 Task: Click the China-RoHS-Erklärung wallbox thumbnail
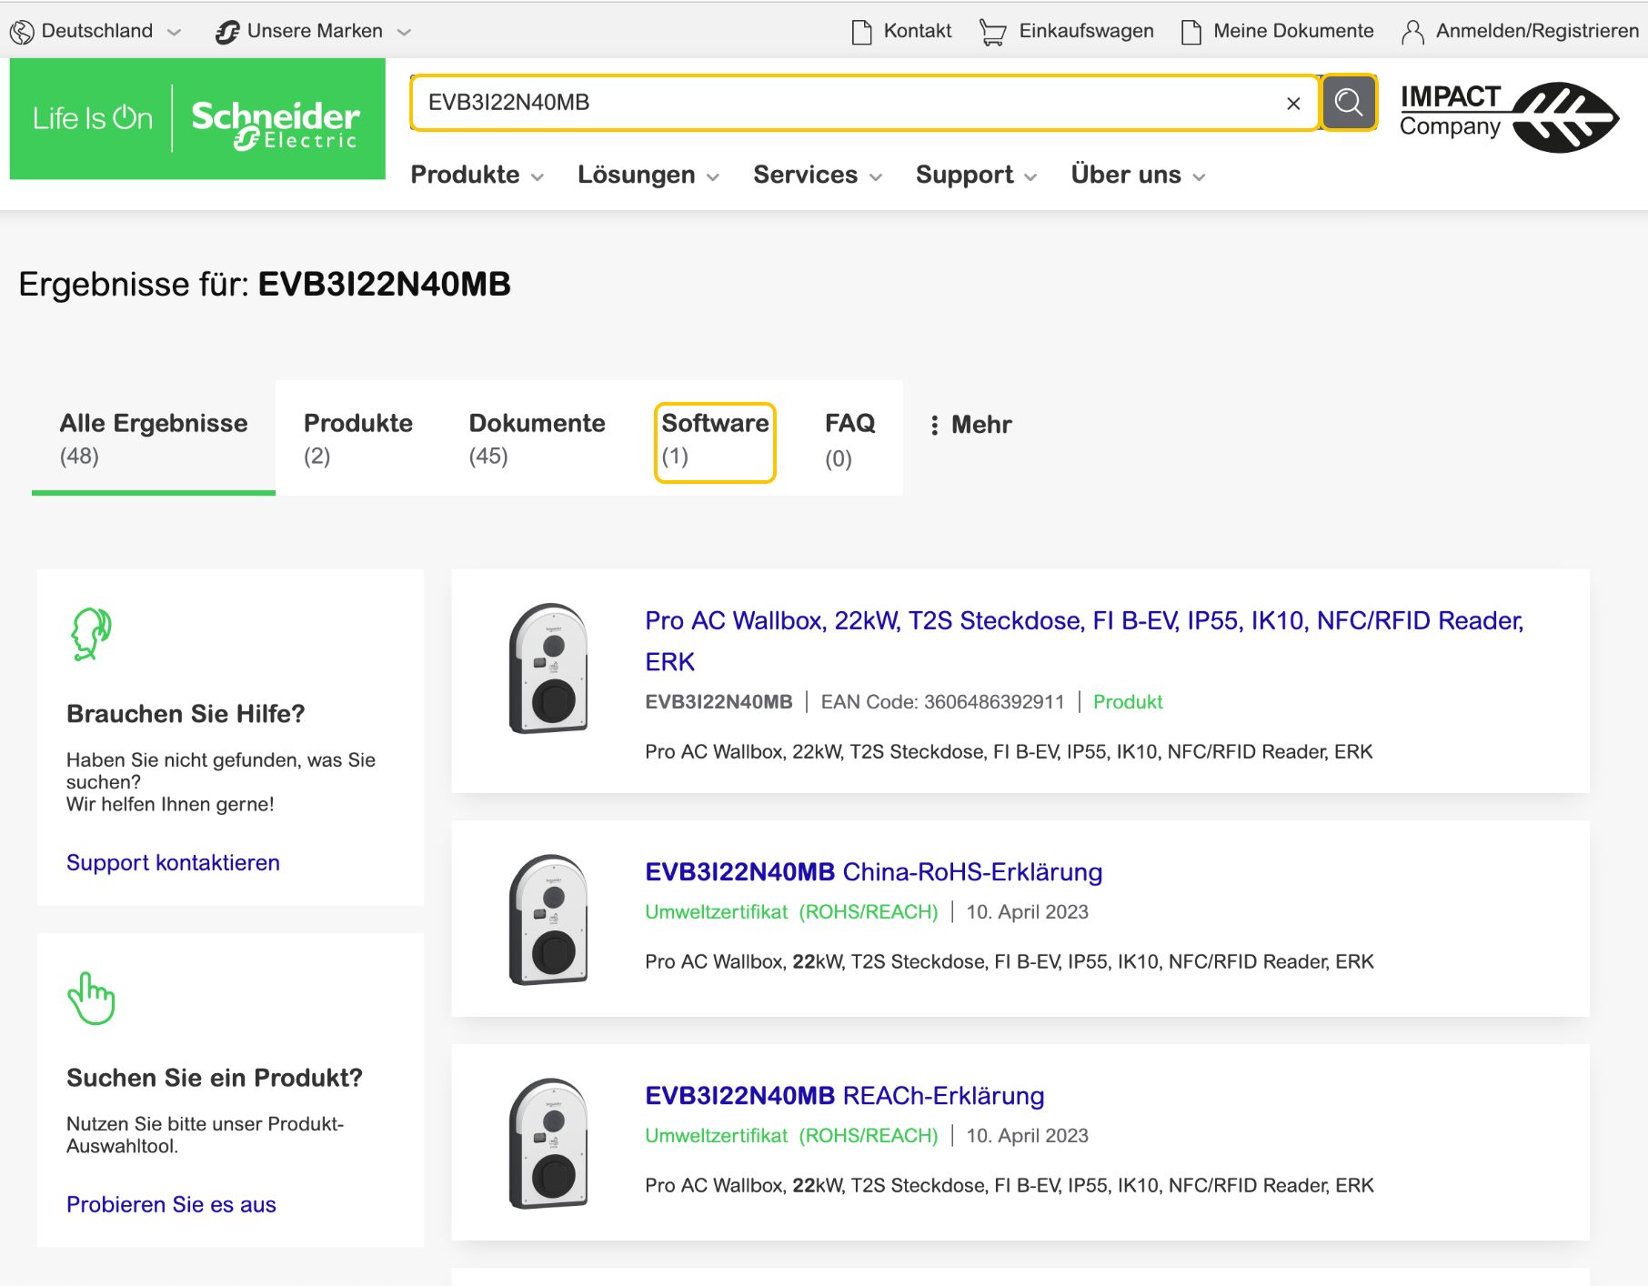[x=548, y=919]
